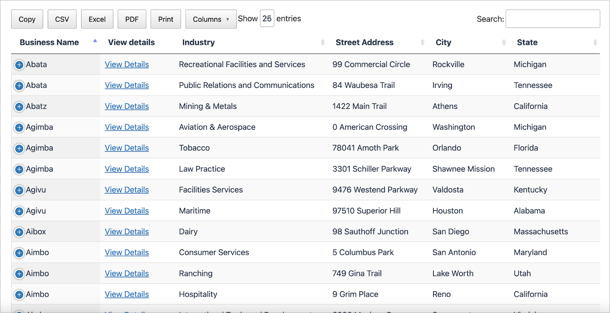Click the 1422 Main Trail address
This screenshot has width=610, height=313.
[x=360, y=106]
